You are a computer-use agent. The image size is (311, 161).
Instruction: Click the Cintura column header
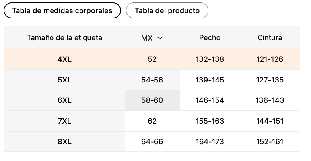click(x=270, y=38)
